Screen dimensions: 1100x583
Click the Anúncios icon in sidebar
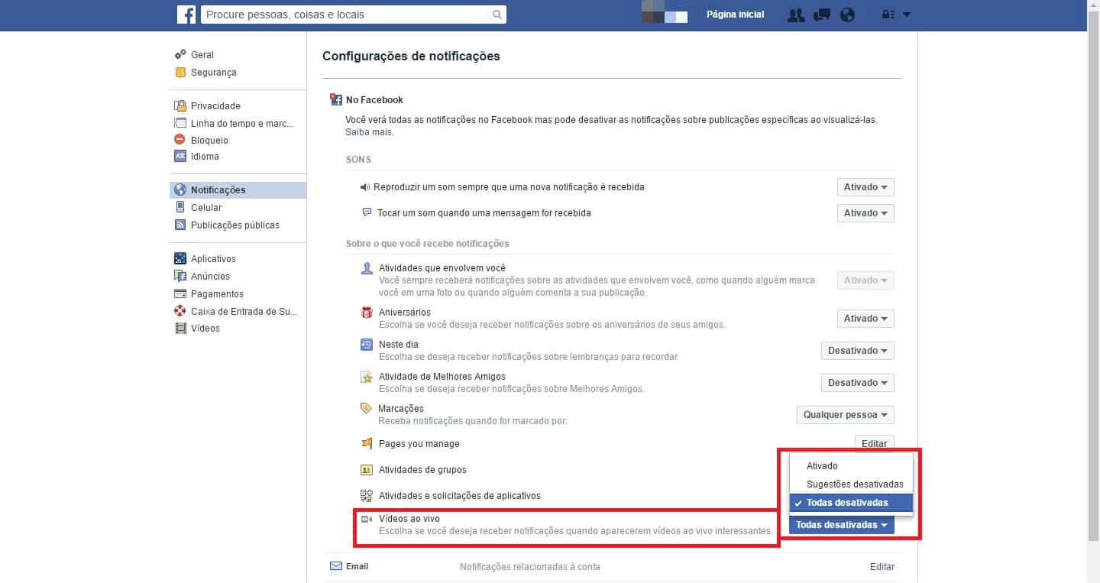(x=180, y=276)
